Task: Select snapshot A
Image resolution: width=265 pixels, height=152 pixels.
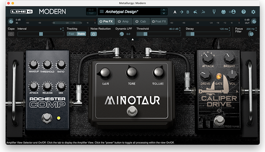Action: click(x=175, y=12)
